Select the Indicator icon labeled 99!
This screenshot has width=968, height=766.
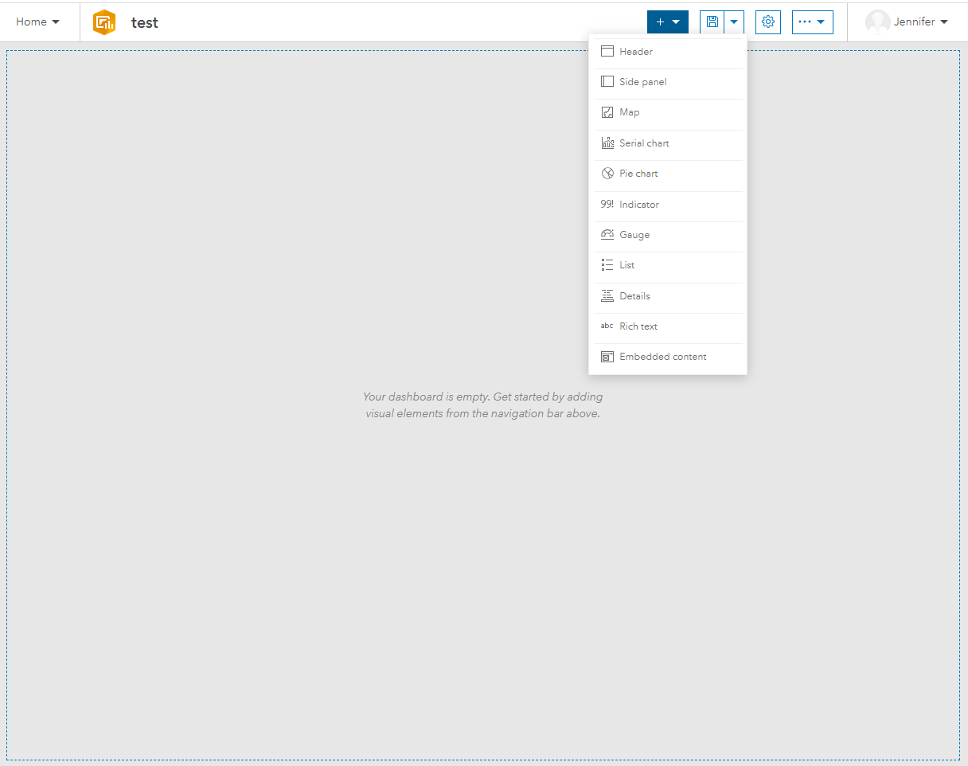(x=607, y=204)
